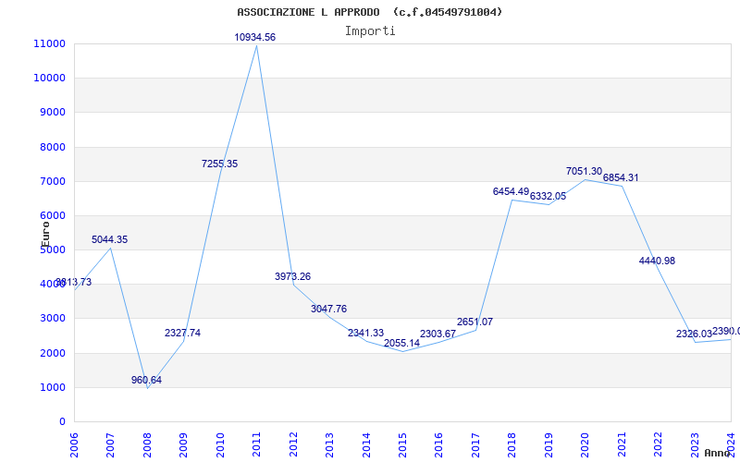Click the x-axis year 2009
This screenshot has height=462, width=740.
pyautogui.click(x=183, y=444)
